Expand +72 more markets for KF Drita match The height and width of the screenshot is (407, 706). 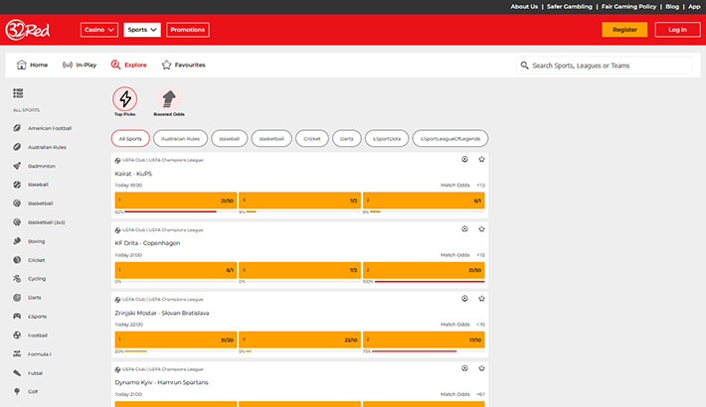click(481, 255)
